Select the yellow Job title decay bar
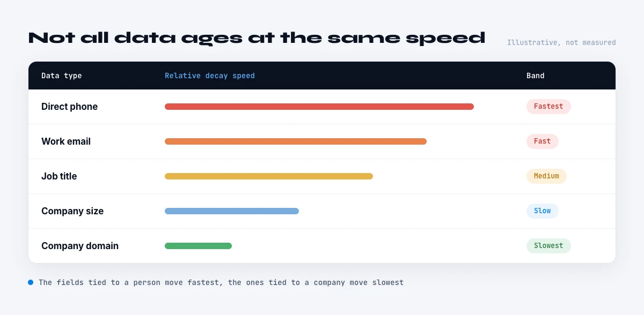The image size is (644, 315). (x=269, y=176)
